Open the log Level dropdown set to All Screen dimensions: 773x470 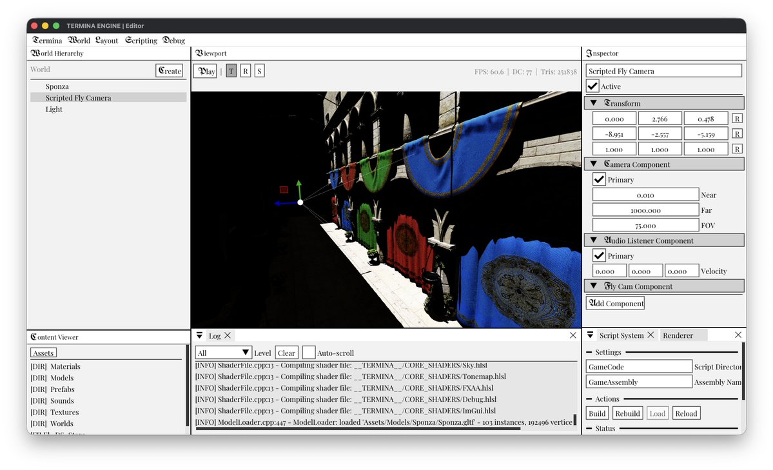(223, 353)
